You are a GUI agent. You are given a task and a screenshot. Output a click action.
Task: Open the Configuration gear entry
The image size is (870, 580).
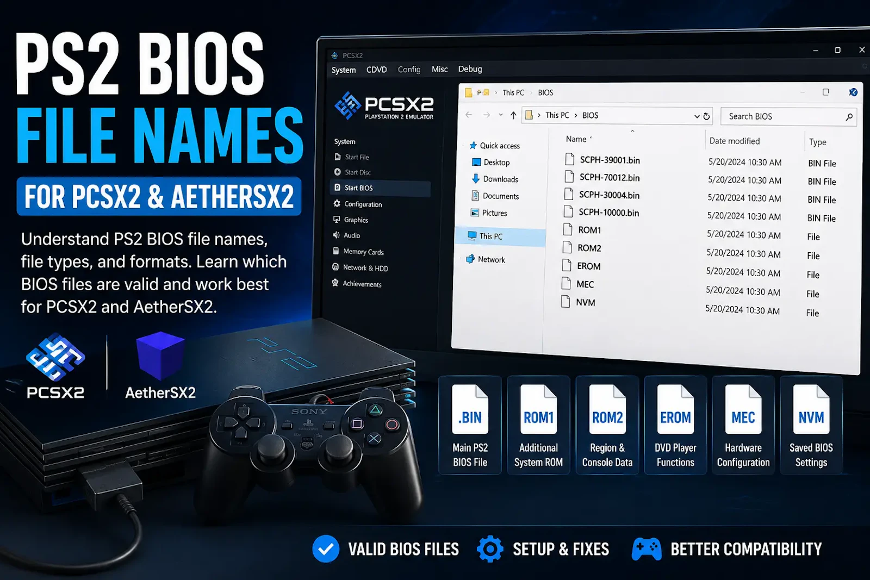[358, 204]
